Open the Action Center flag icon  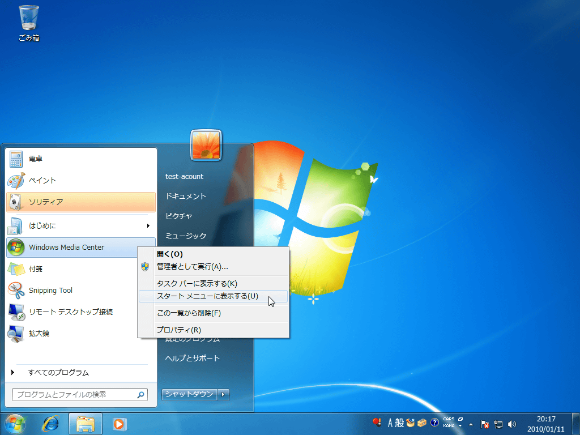coord(485,424)
